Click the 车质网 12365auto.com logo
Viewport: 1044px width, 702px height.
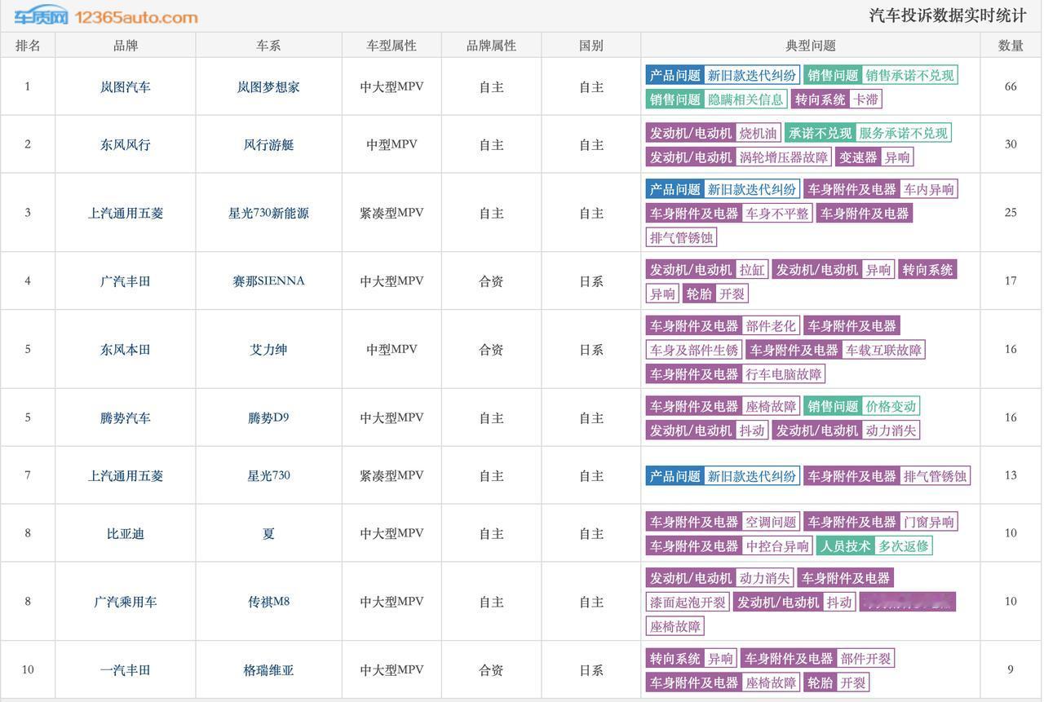point(106,16)
